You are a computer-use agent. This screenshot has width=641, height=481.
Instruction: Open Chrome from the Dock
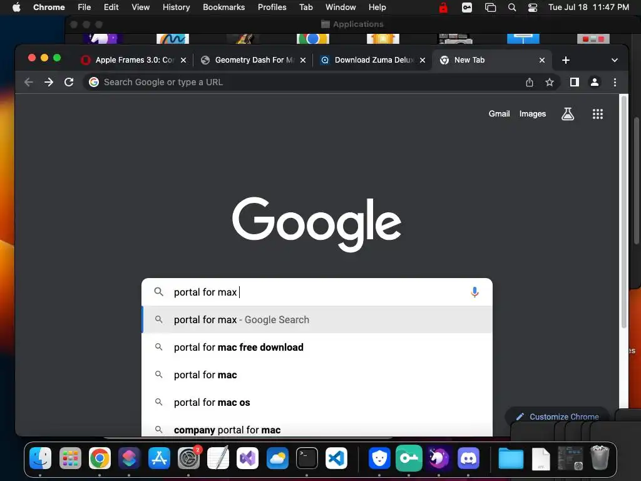(100, 458)
